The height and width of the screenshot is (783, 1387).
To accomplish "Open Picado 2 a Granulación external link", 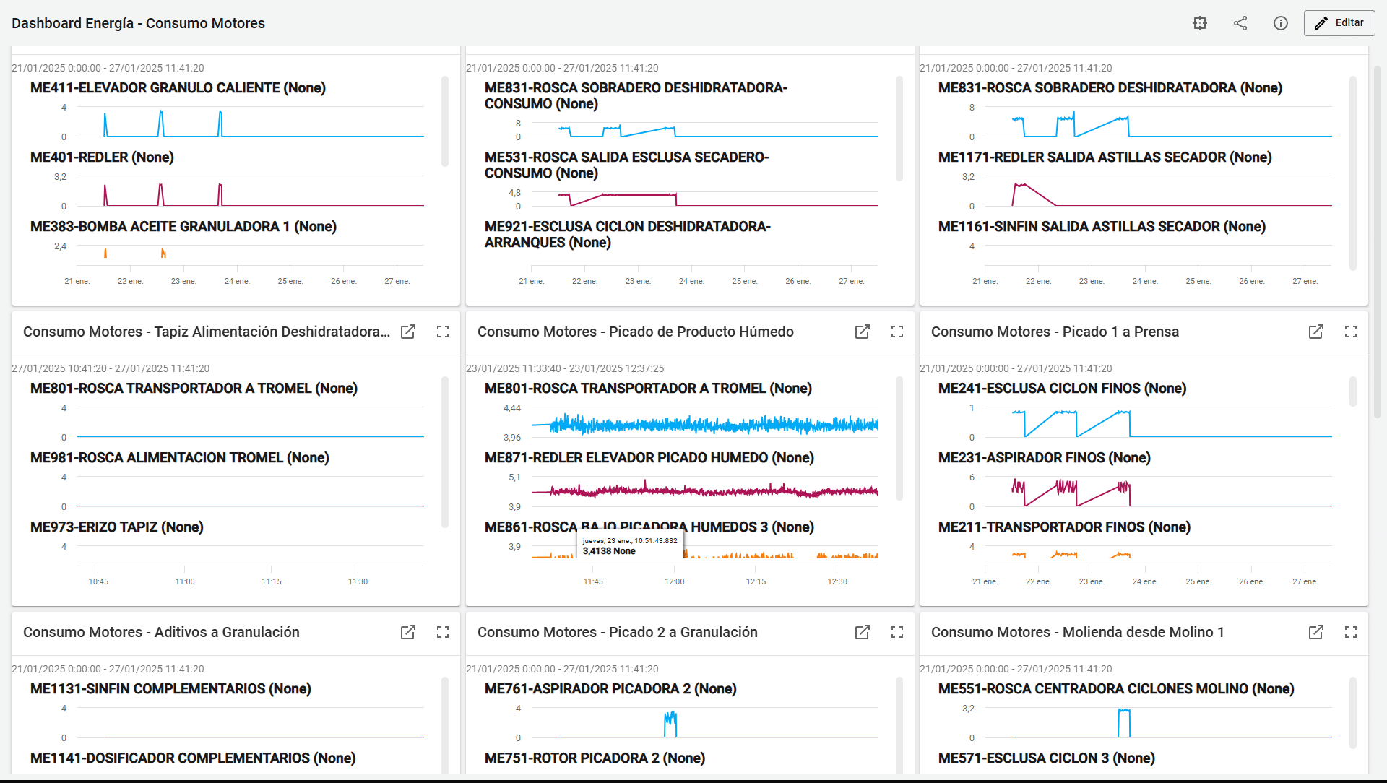I will (863, 632).
